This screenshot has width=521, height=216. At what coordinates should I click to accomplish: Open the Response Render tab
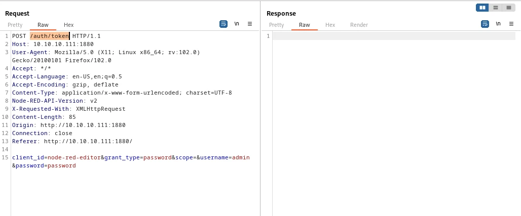[359, 25]
